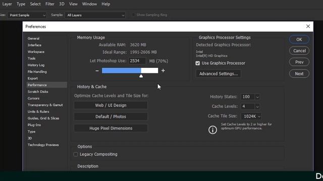Go to next preferences page with Next
Screen dimensions: 323x181
click(299, 74)
